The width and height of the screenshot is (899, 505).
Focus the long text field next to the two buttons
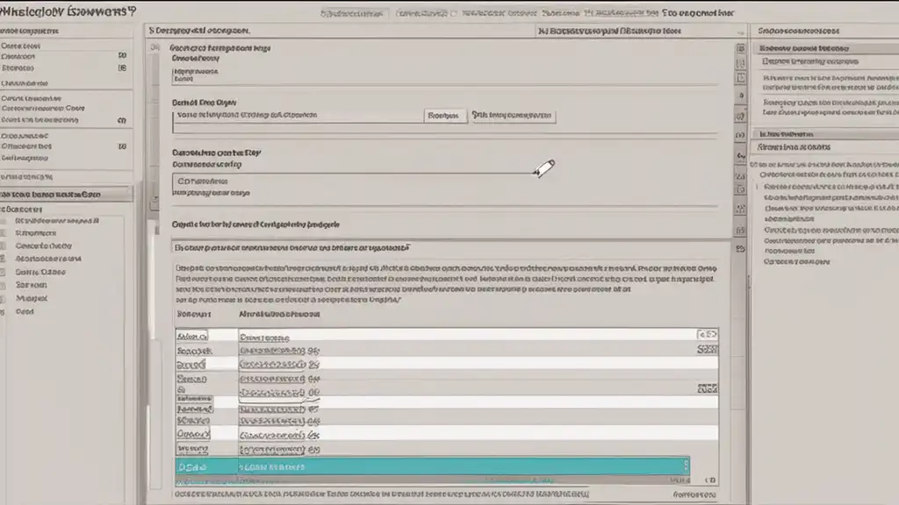point(298,115)
